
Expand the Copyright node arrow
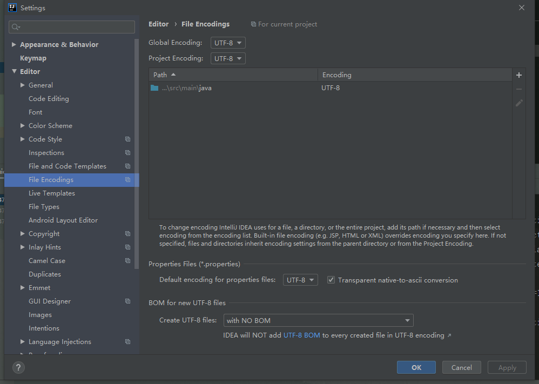click(x=22, y=233)
